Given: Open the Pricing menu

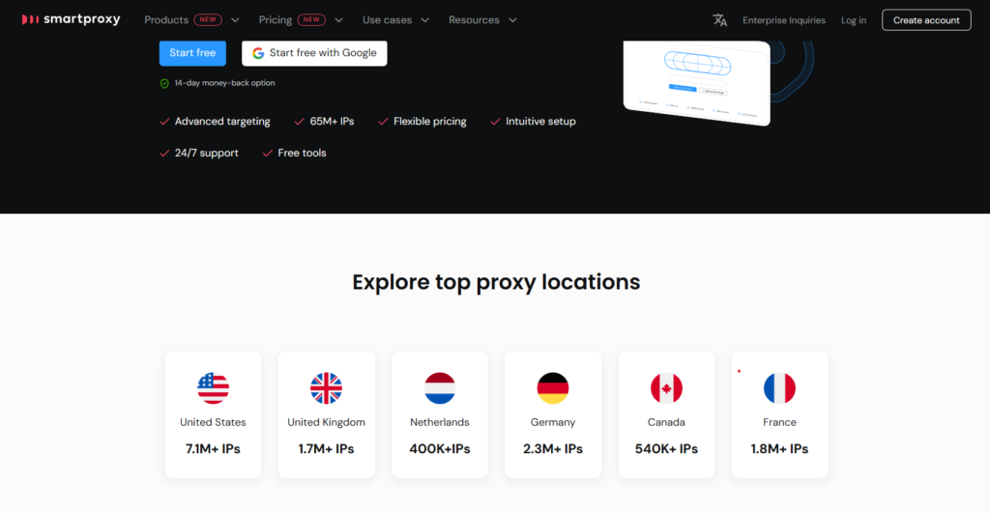Looking at the screenshot, I should (x=276, y=20).
